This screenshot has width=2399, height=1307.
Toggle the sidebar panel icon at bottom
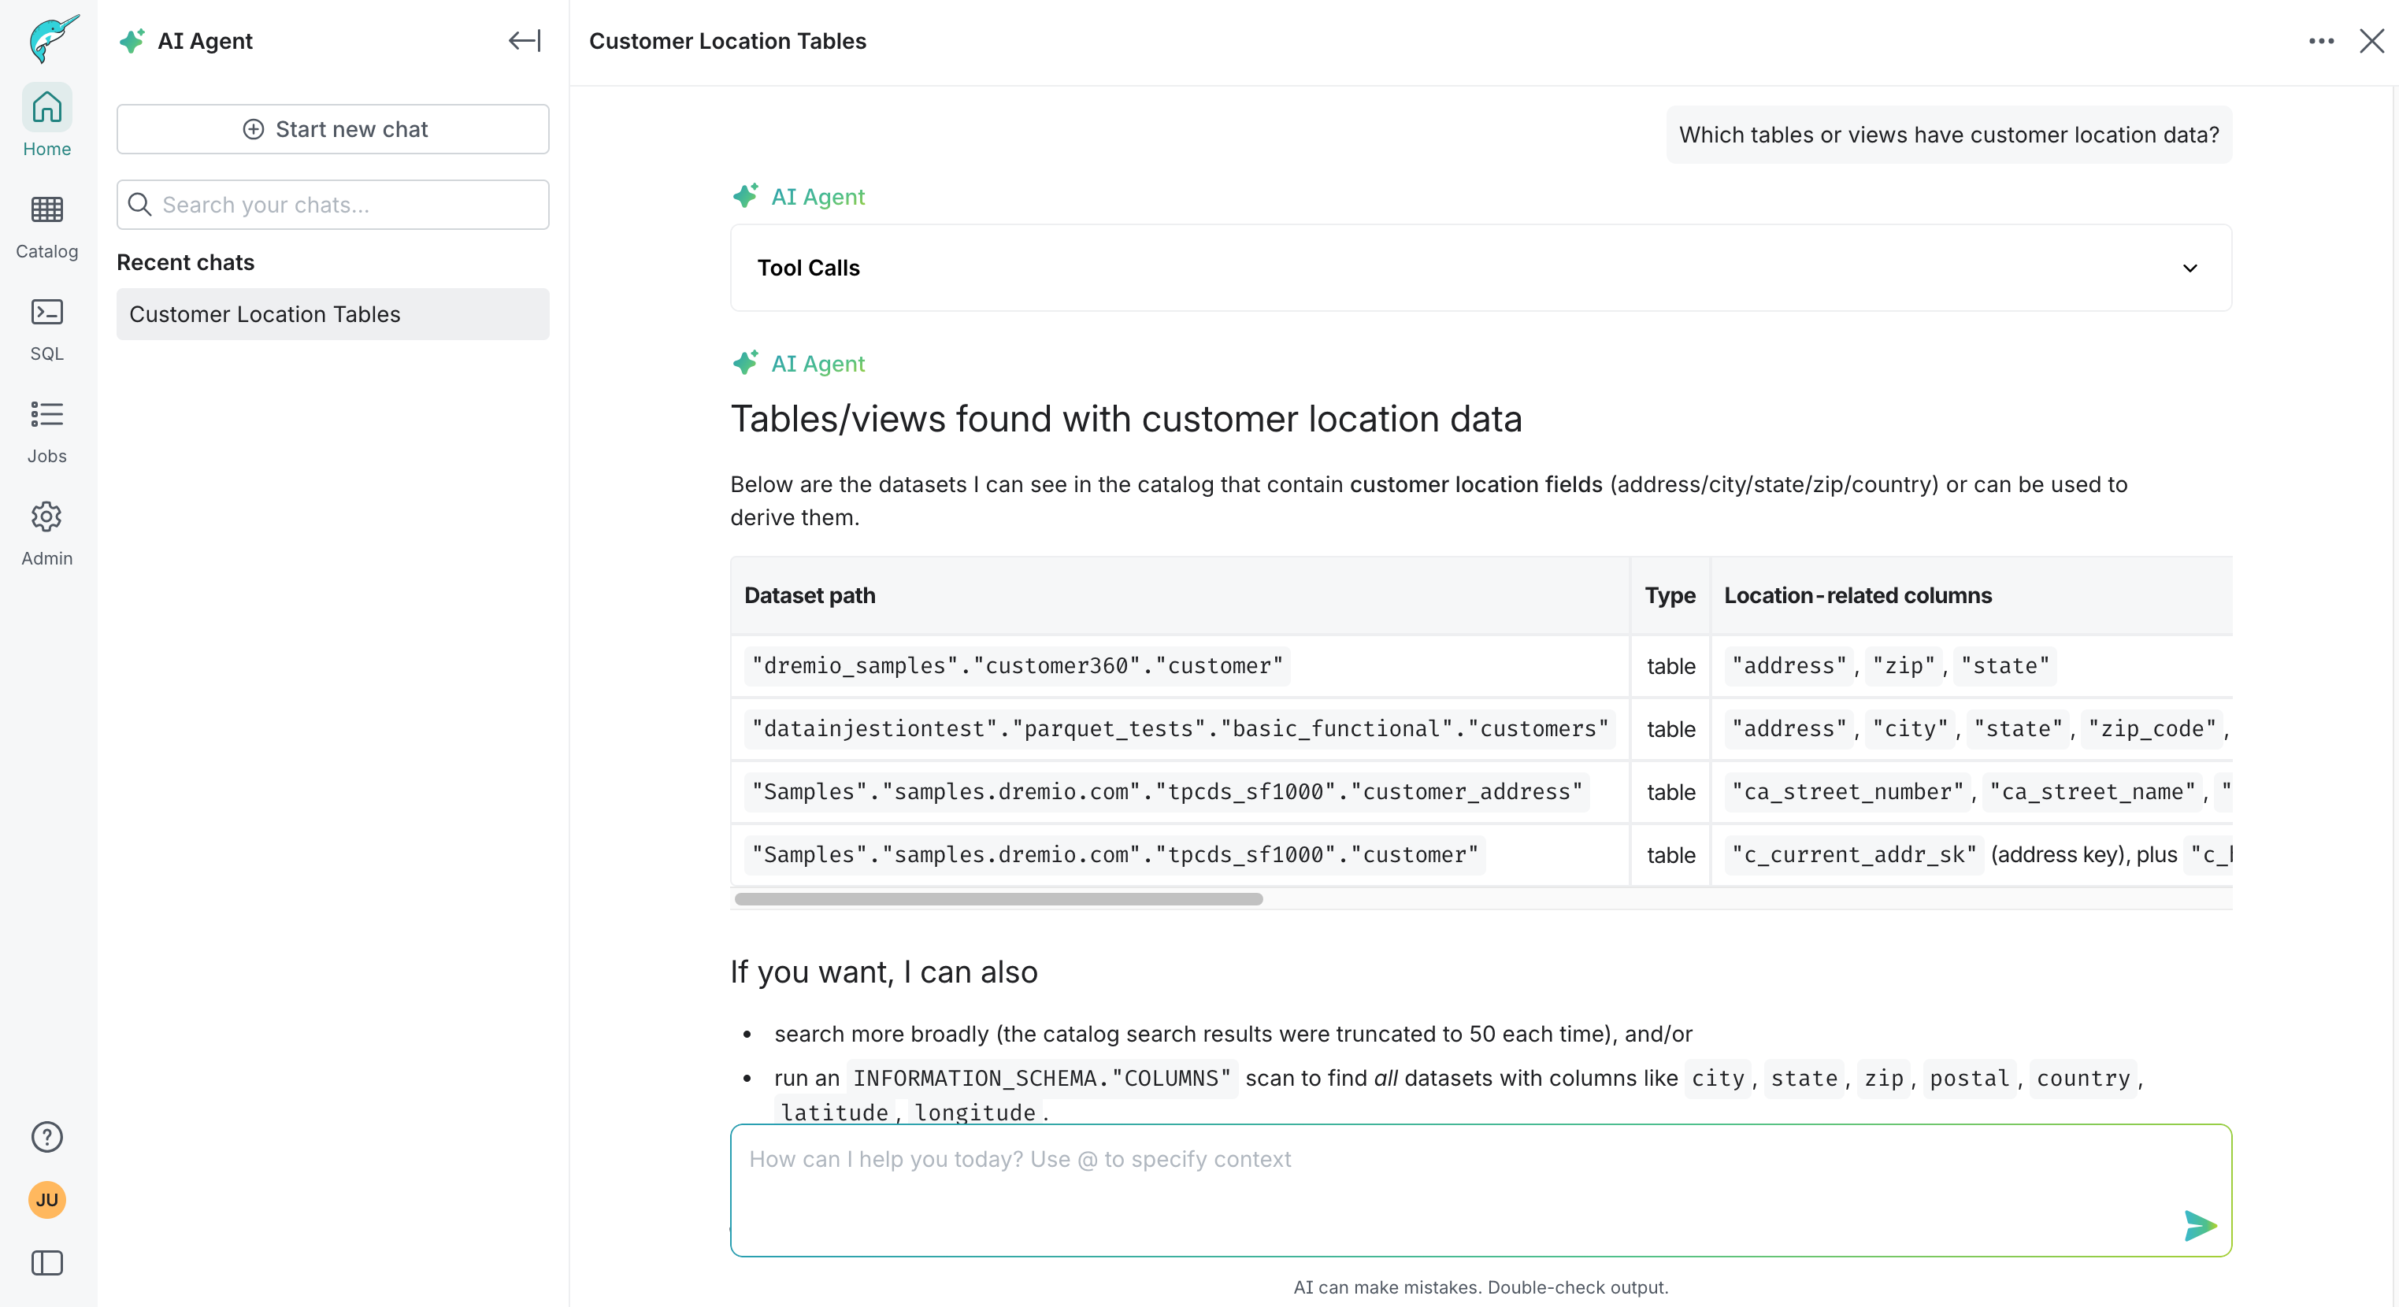click(46, 1263)
